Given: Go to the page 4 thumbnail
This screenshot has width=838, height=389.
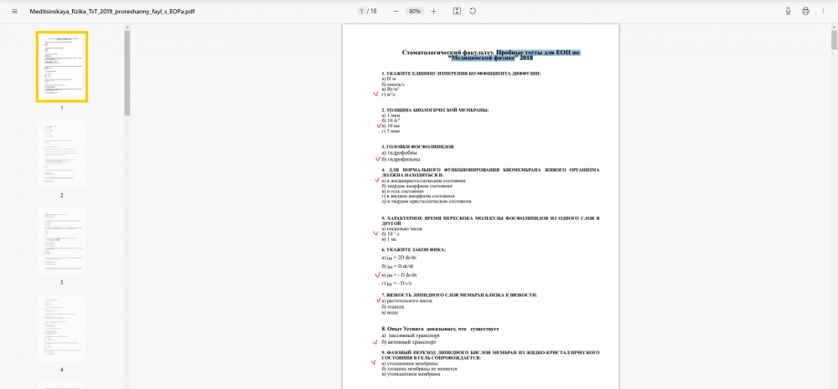Looking at the screenshot, I should point(62,328).
